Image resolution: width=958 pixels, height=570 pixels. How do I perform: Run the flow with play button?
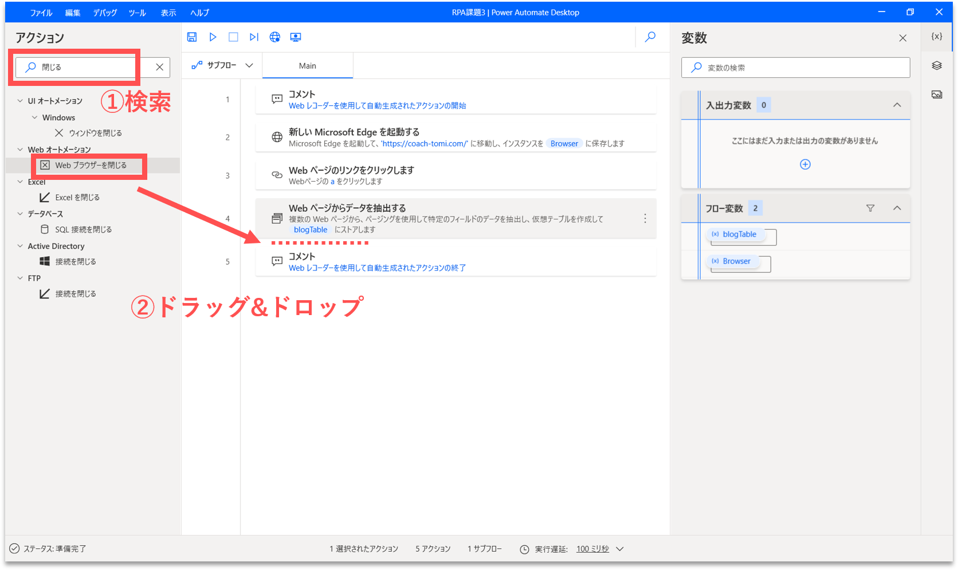coord(213,37)
